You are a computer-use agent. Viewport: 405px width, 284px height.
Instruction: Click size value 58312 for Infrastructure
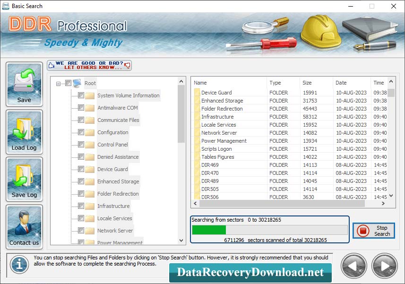coord(310,117)
